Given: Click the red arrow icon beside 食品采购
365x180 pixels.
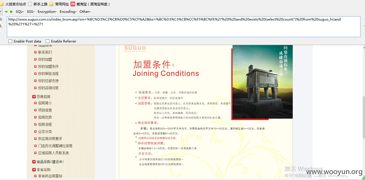Looking at the screenshot, I should click(x=34, y=162).
